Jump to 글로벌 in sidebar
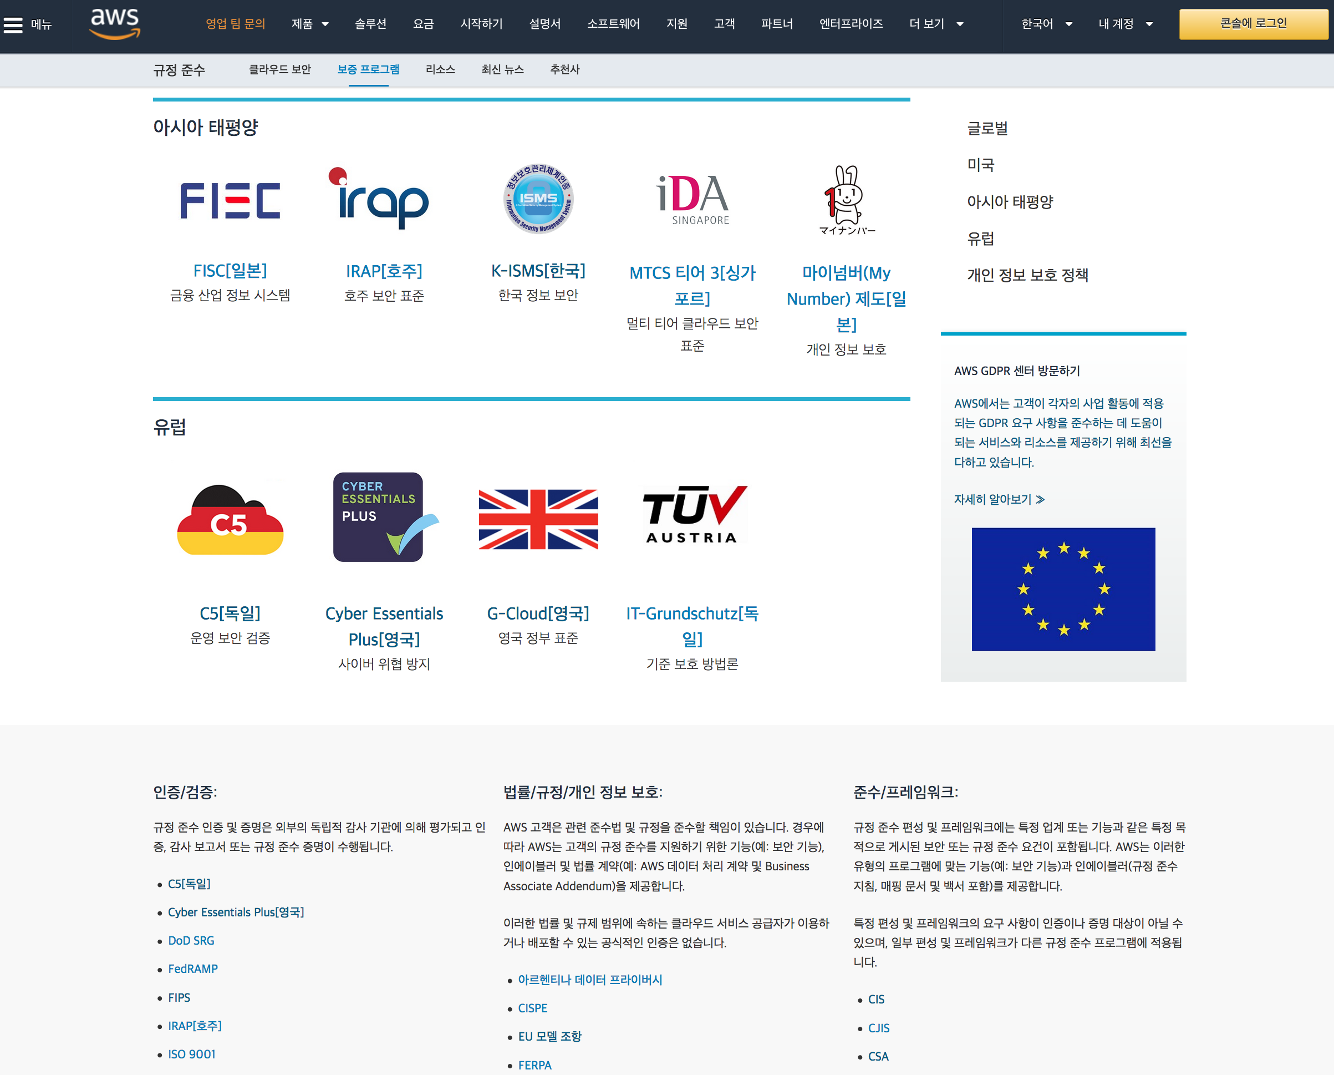The image size is (1334, 1075). pyautogui.click(x=987, y=128)
